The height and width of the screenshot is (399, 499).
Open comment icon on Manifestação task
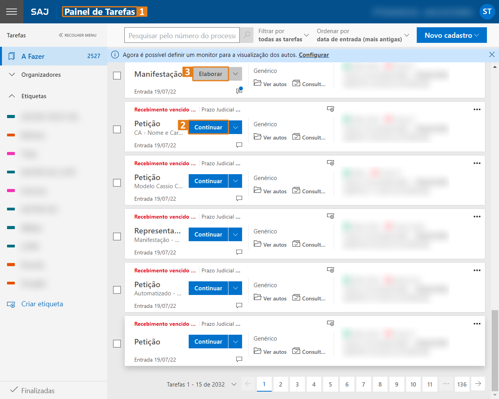coord(239,91)
